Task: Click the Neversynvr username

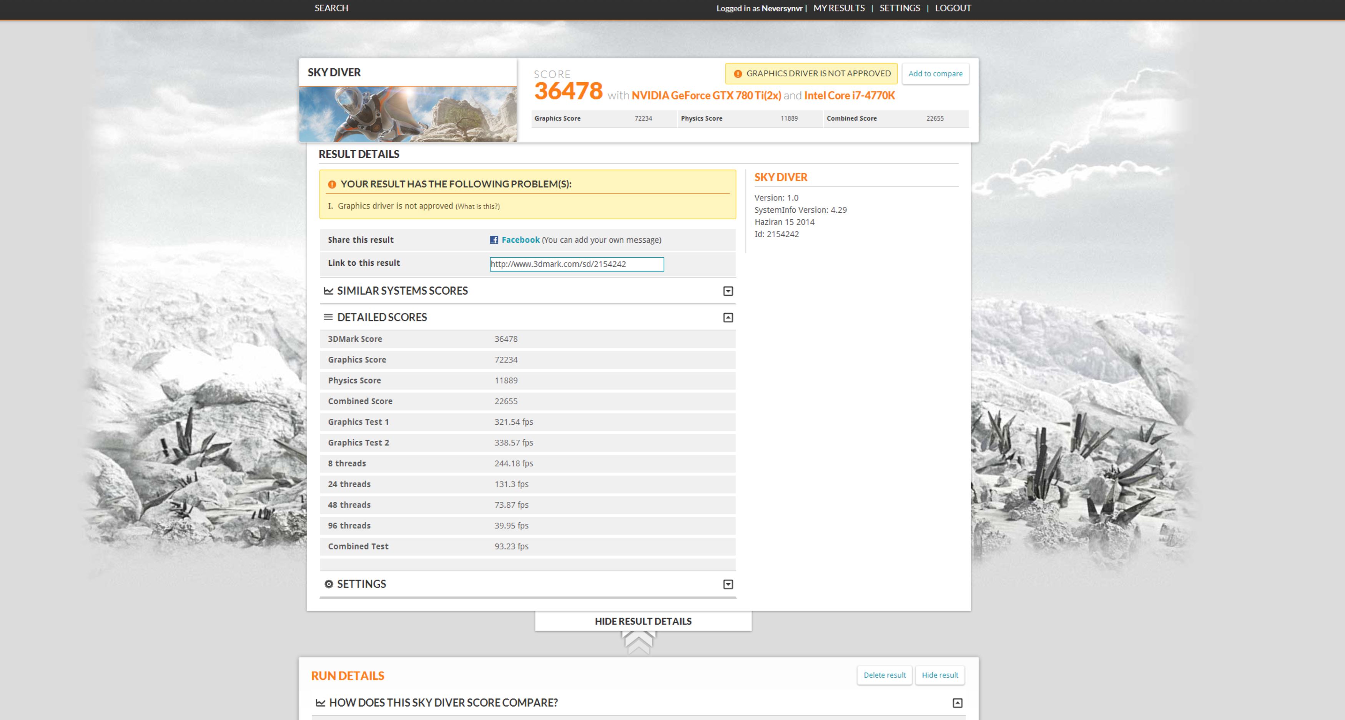Action: click(x=781, y=8)
